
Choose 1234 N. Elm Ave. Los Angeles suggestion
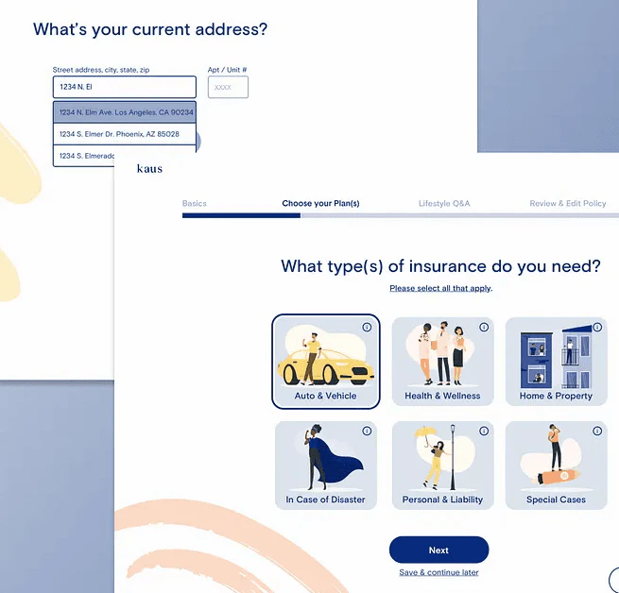tap(125, 112)
